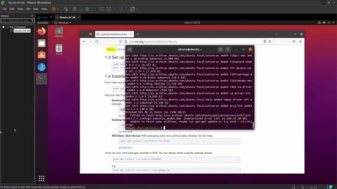
Task: Open Files from the Ubuntu dock
Action: click(x=42, y=43)
